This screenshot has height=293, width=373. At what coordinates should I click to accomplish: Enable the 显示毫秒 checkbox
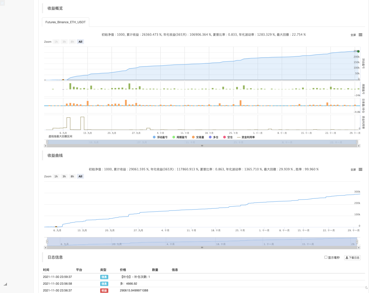tap(326, 257)
